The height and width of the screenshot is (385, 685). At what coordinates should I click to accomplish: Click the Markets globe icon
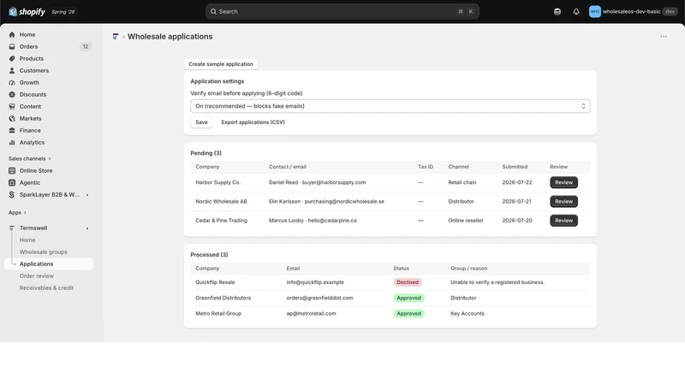(12, 119)
